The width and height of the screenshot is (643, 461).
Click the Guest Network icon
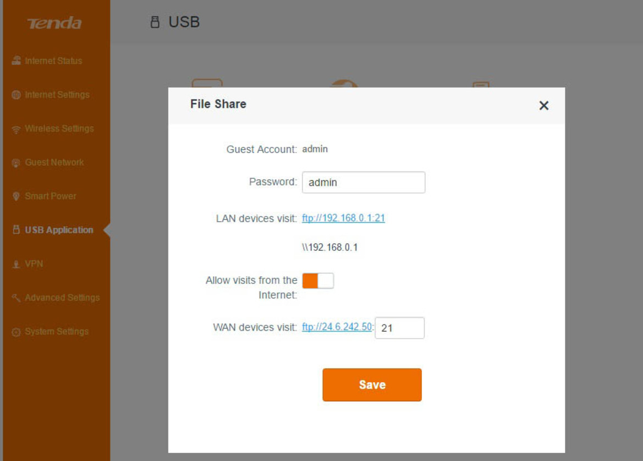pyautogui.click(x=16, y=163)
